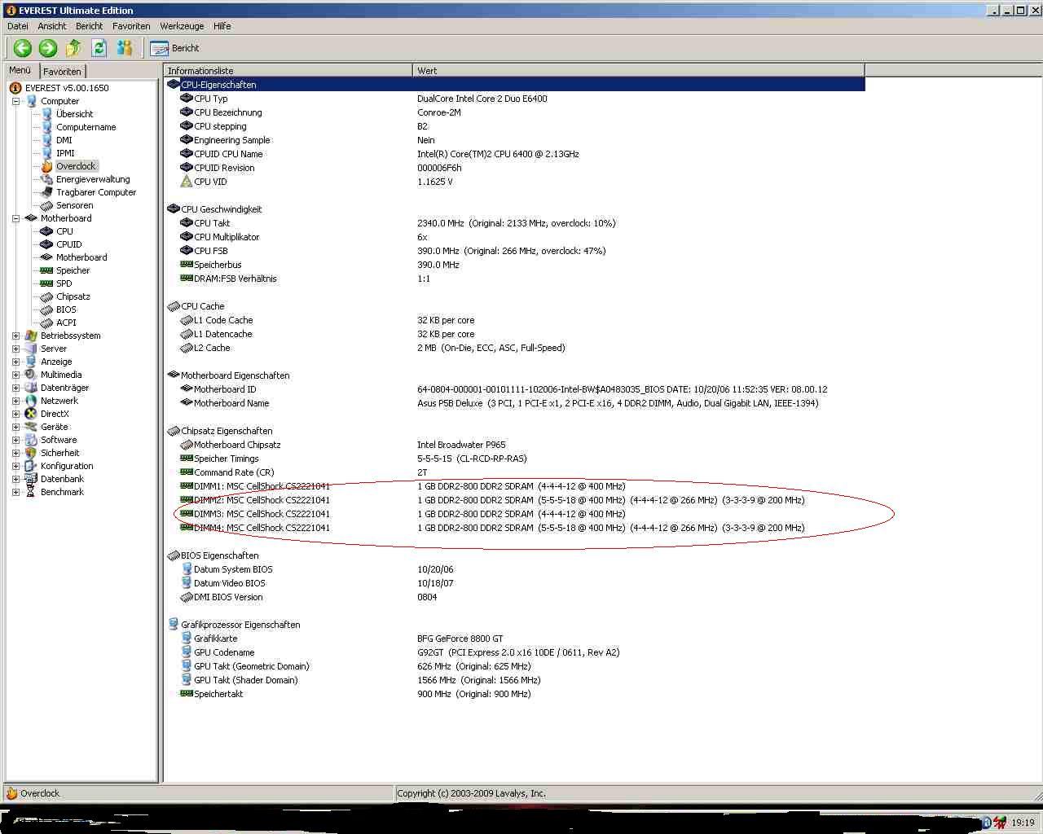
Task: Select Tragbarer Computer in the tree
Action: pos(96,192)
